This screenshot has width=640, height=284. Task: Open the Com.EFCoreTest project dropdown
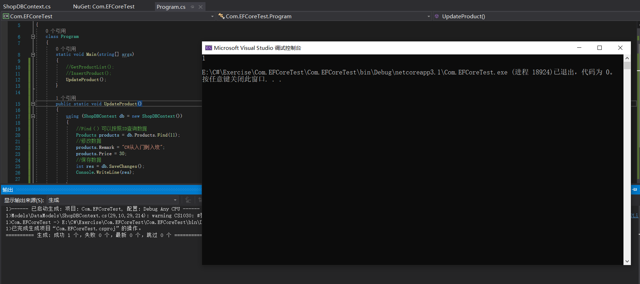tap(108, 16)
